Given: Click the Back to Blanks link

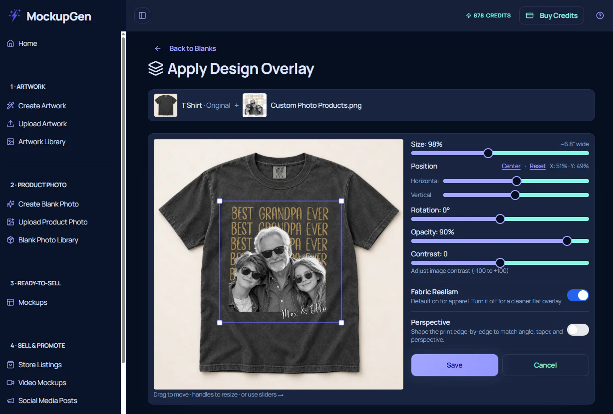Looking at the screenshot, I should [193, 48].
